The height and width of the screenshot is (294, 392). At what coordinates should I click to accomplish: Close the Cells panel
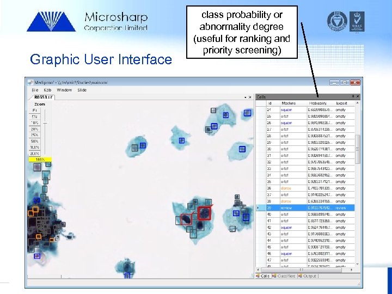point(358,96)
